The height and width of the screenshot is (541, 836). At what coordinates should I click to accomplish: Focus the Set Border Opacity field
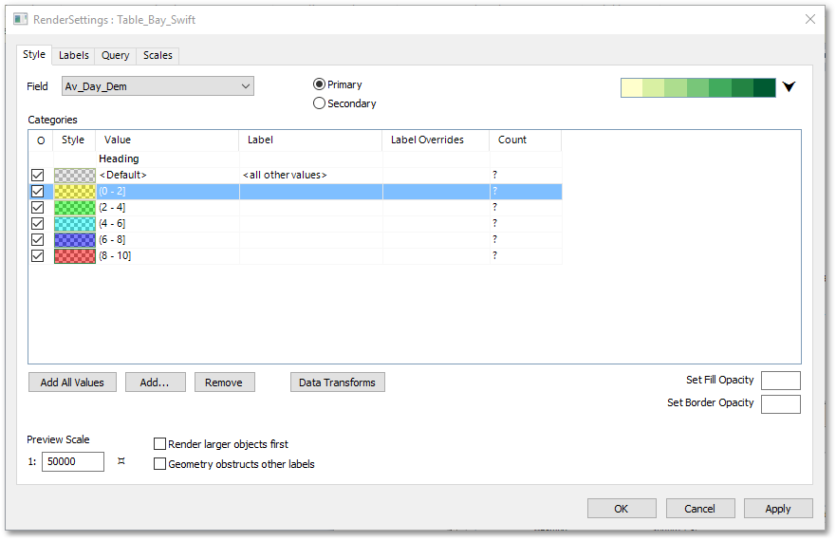[x=781, y=404]
